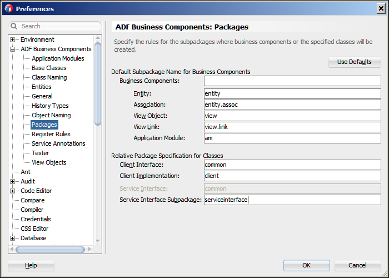Click tree vertical scrollbar up arrow
Image resolution: width=389 pixels, height=278 pixels.
click(x=98, y=38)
